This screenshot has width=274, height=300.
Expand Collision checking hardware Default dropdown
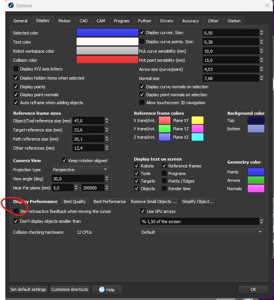pos(202,232)
